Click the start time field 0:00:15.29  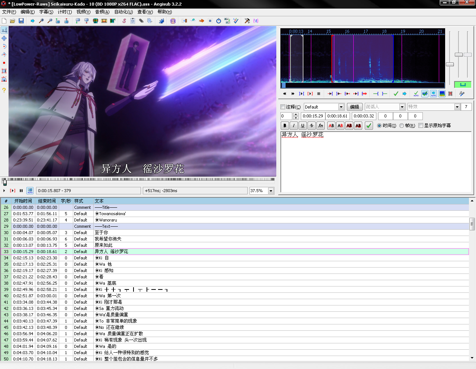pyautogui.click(x=313, y=116)
